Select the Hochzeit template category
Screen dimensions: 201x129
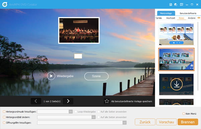point(171,18)
